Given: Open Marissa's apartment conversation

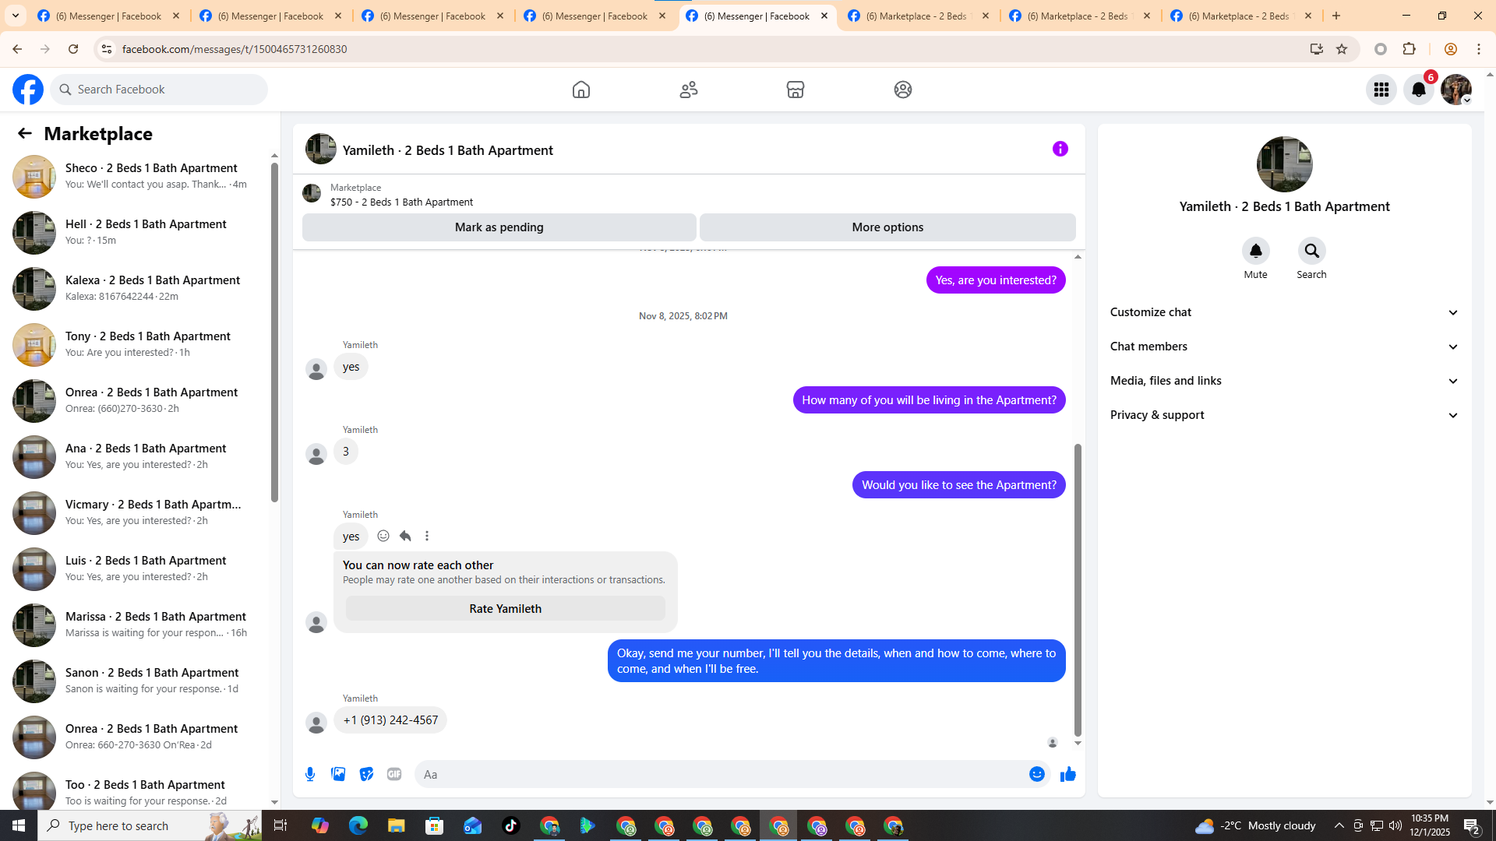Looking at the screenshot, I should point(137,625).
